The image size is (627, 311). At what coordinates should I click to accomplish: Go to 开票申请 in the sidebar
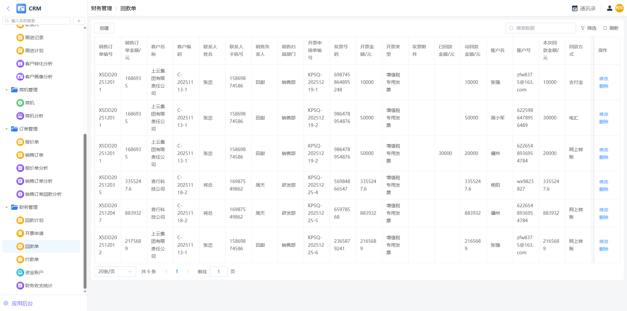34,233
